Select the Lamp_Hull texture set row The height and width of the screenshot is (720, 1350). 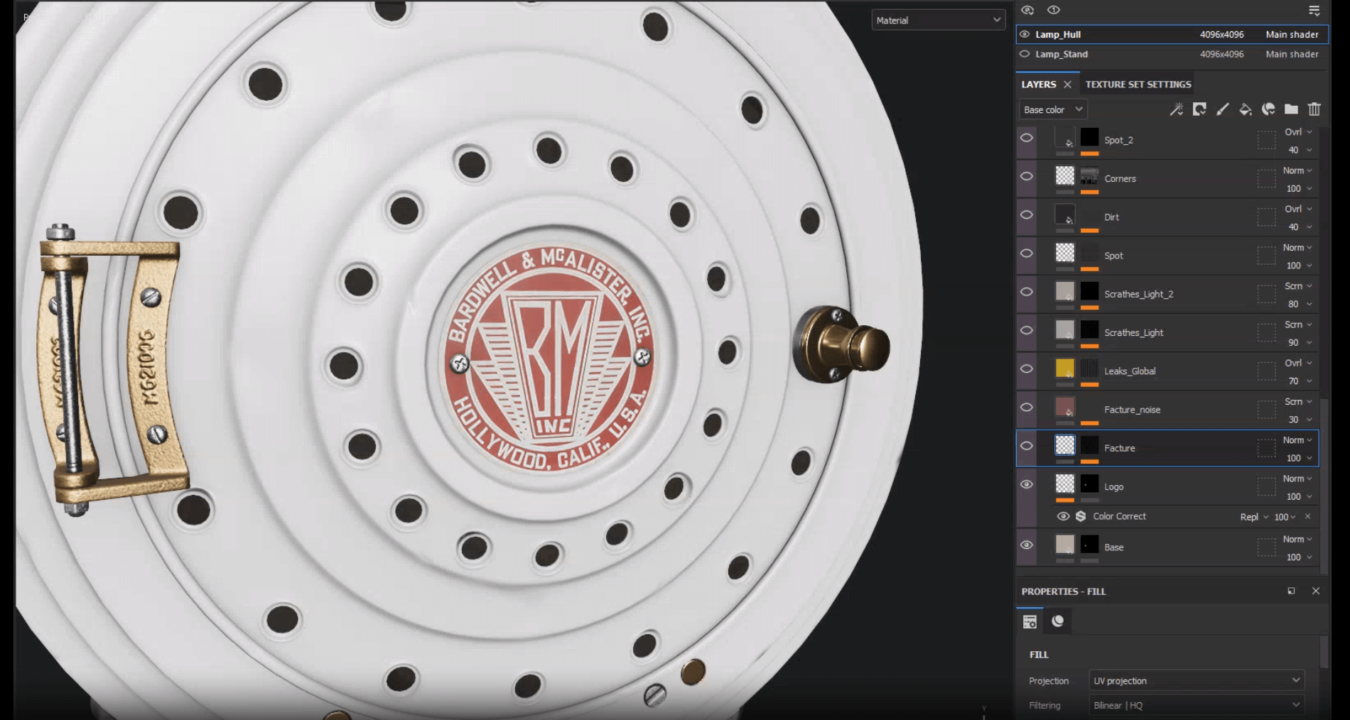point(1172,34)
